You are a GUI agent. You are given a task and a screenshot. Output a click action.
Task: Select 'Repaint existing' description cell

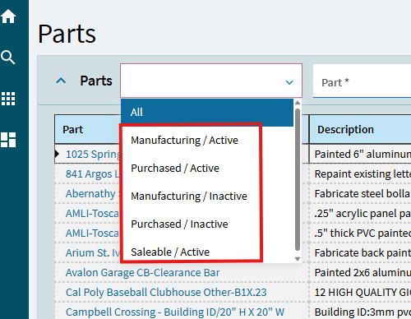pyautogui.click(x=360, y=174)
